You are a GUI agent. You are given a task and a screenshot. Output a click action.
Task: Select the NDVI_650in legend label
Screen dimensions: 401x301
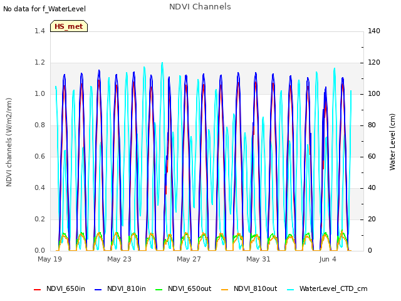tap(66, 288)
